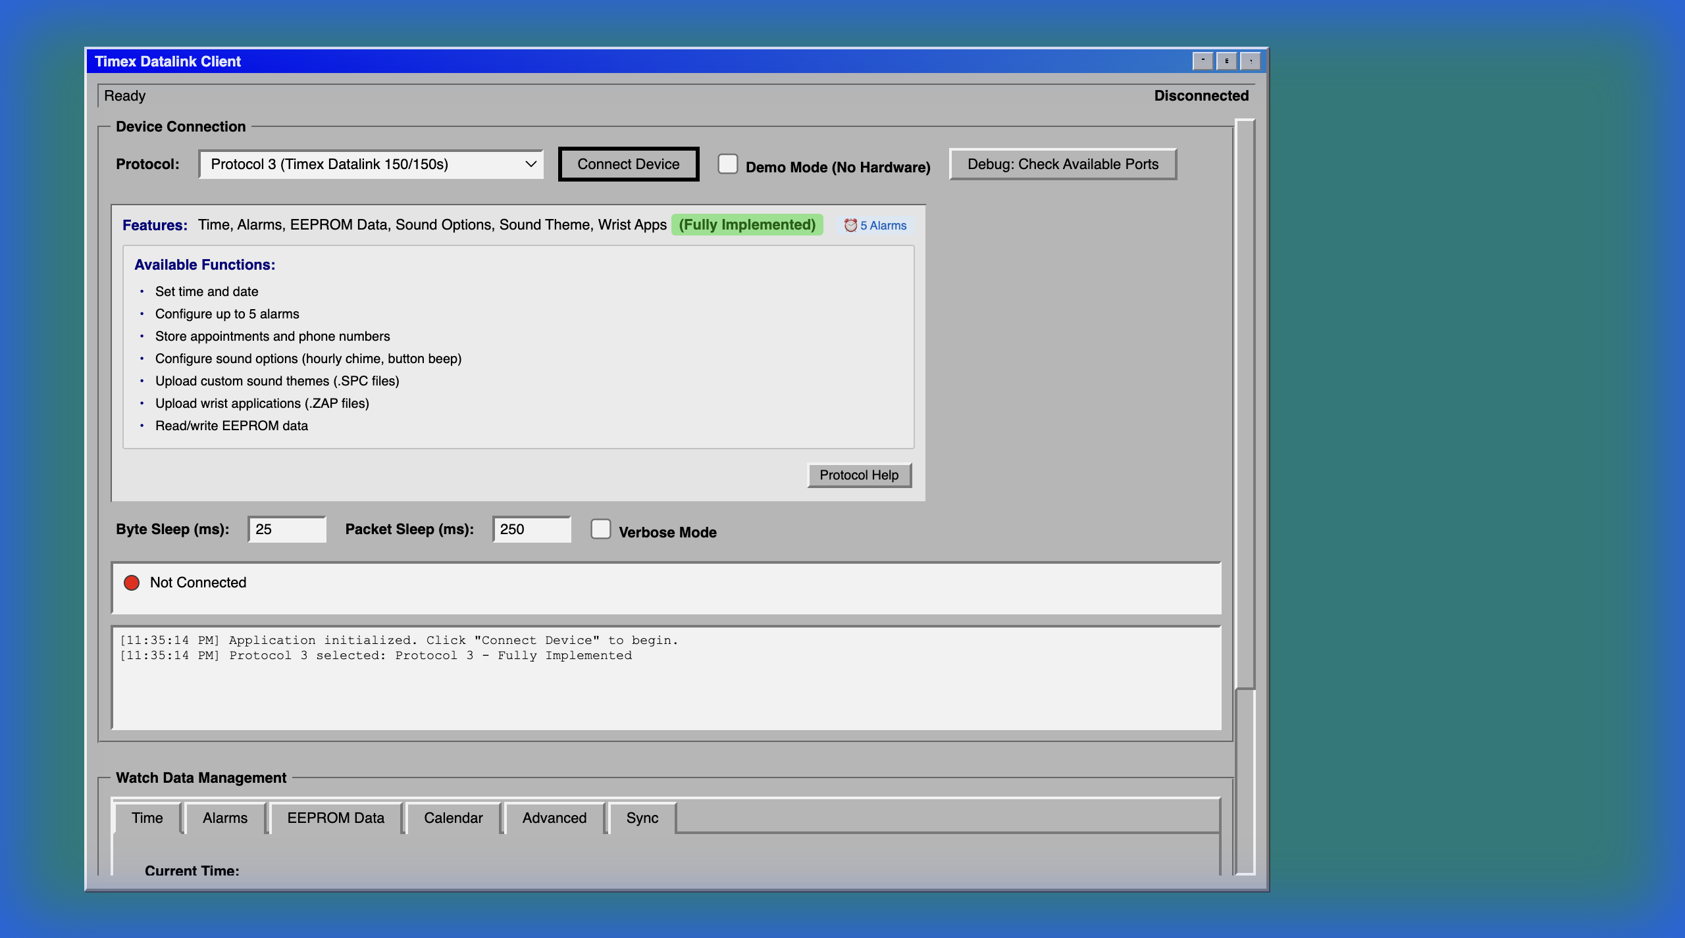Switch to the Sync tab
Screen dimensions: 1685x938
pyautogui.click(x=642, y=818)
